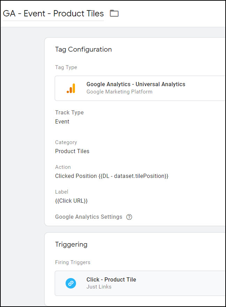This screenshot has height=307, width=226.
Task: Rename the tag 'GA - Event - Product Tiles'
Action: (53, 14)
